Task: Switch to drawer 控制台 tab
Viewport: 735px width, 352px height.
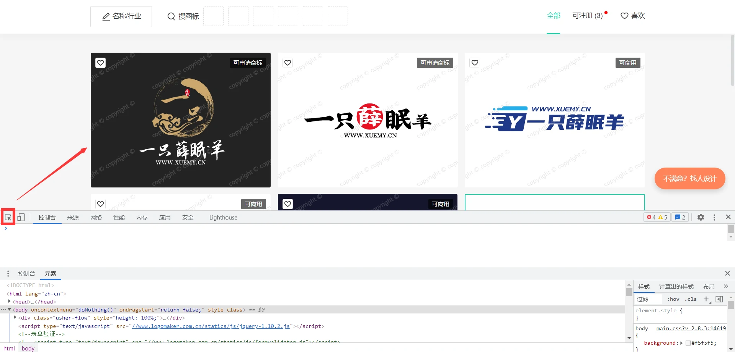Action: pos(26,273)
